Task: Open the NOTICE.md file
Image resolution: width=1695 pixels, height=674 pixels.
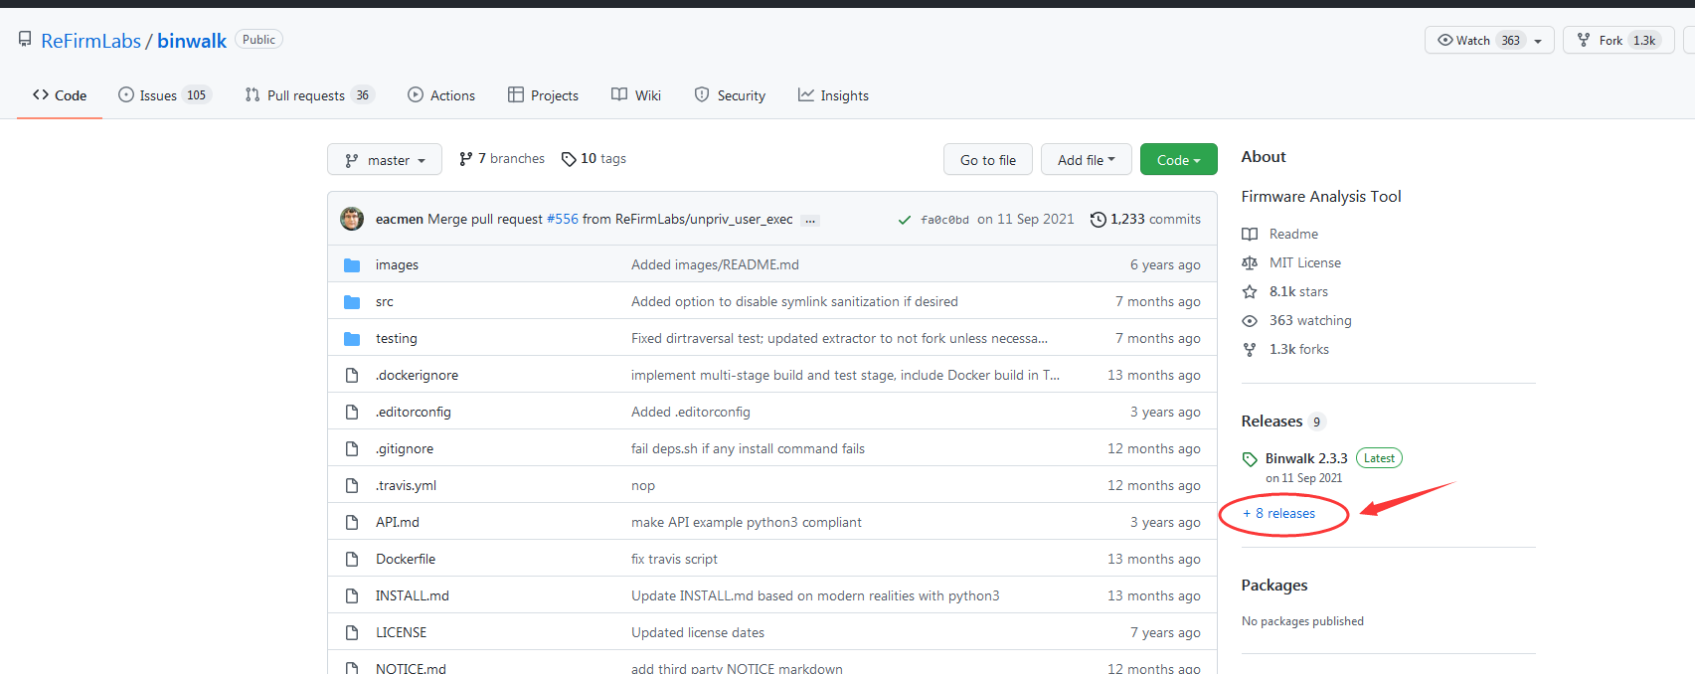Action: (411, 669)
